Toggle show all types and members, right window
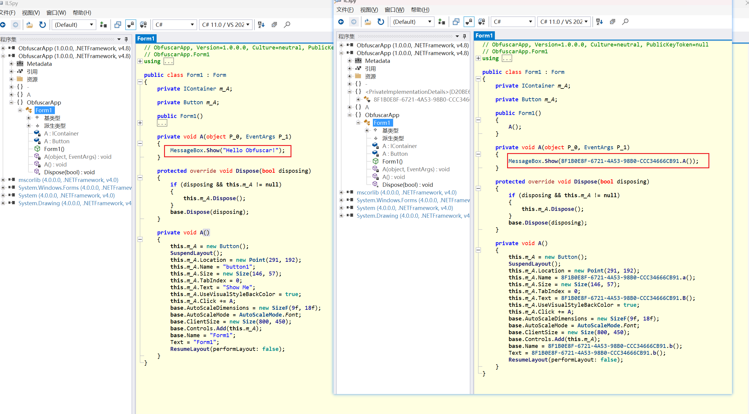 [481, 22]
